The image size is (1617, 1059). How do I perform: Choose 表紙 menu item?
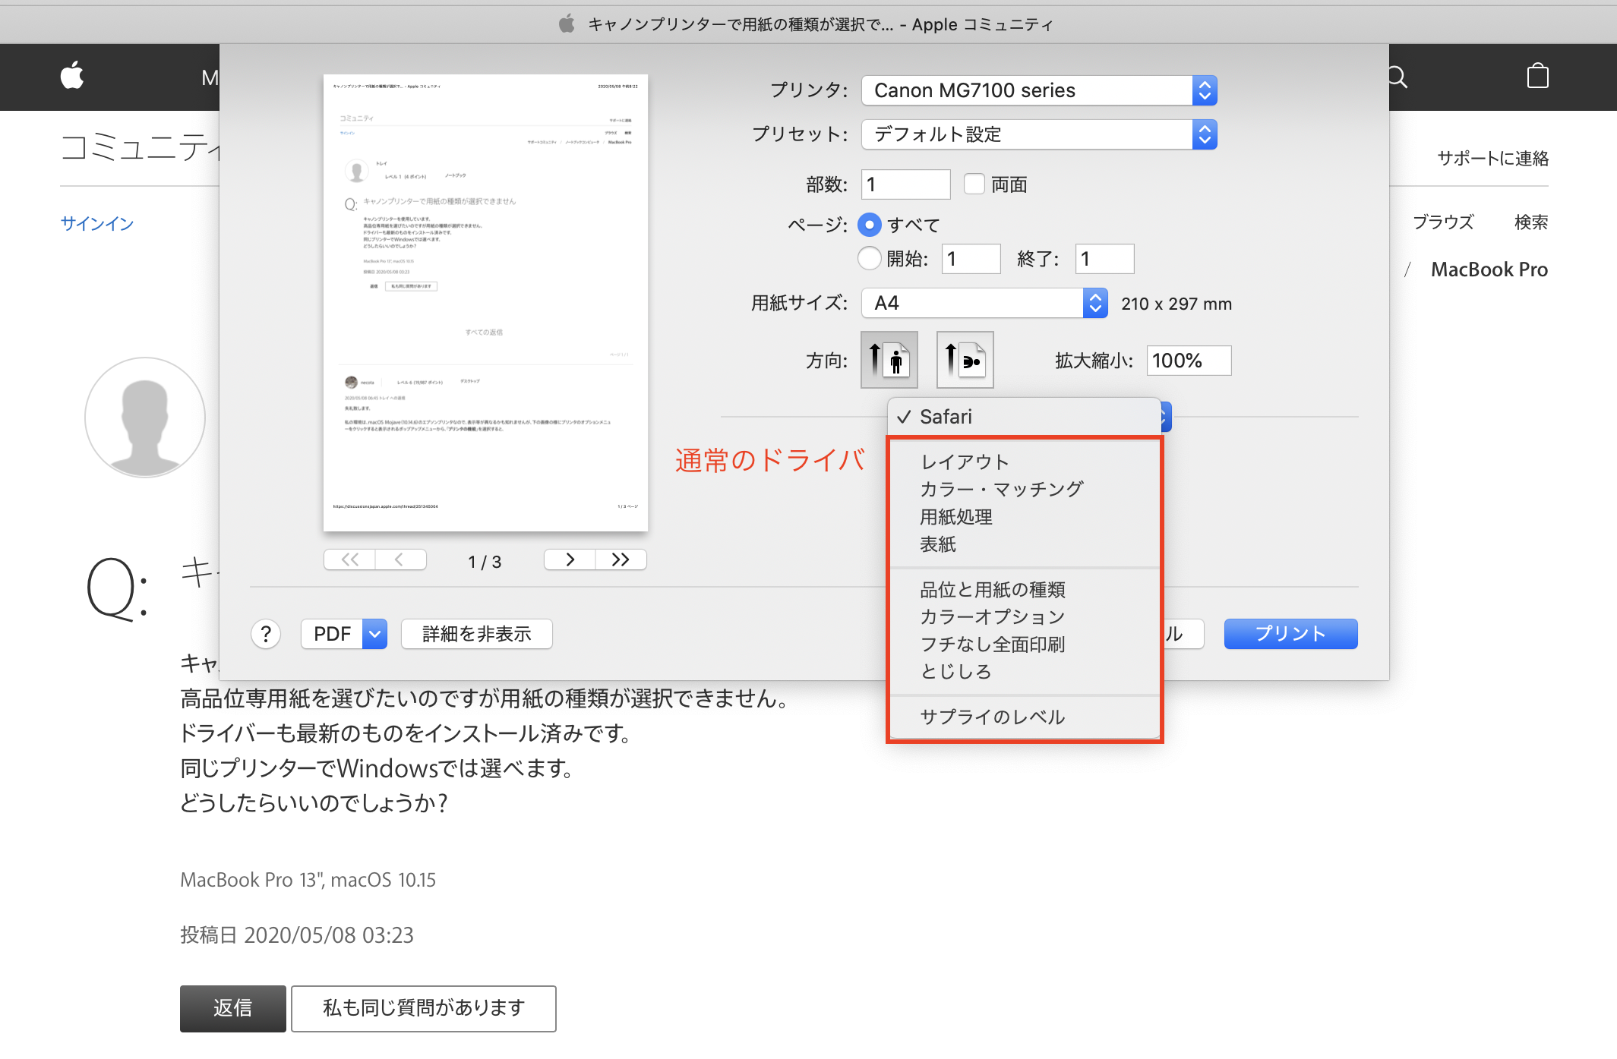(x=1024, y=544)
